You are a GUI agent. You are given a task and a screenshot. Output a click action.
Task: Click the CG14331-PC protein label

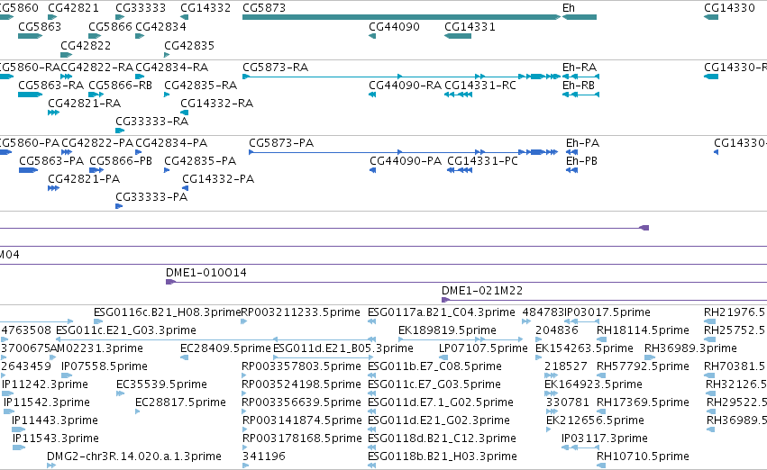click(x=482, y=161)
